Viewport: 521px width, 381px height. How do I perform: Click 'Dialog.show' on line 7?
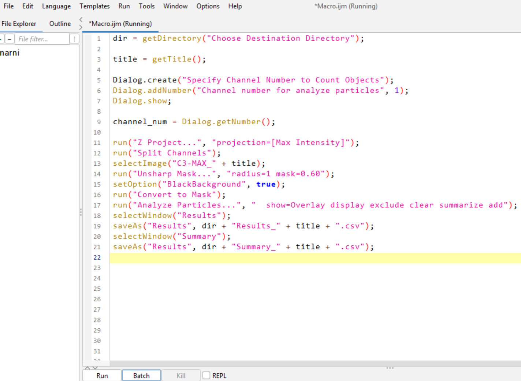point(140,101)
